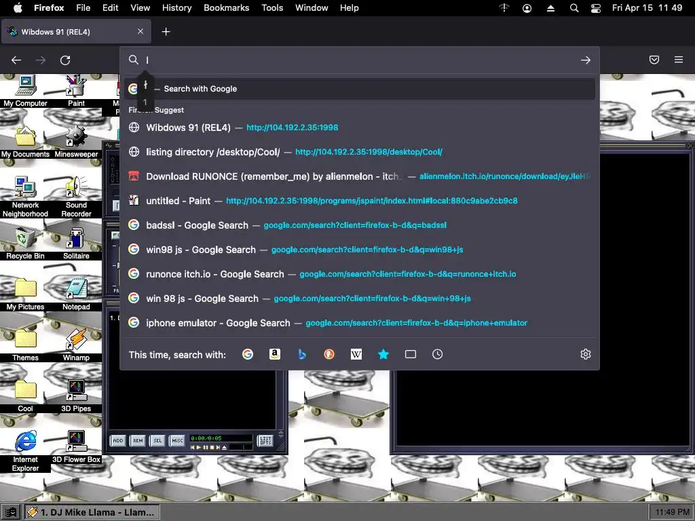The width and height of the screenshot is (695, 521).
Task: Search this time with Amazon icon
Action: point(275,354)
